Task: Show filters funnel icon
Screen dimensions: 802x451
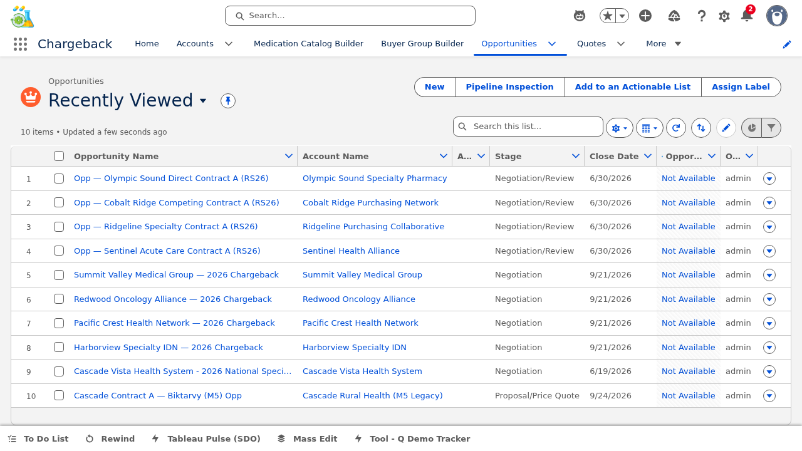Action: click(771, 128)
